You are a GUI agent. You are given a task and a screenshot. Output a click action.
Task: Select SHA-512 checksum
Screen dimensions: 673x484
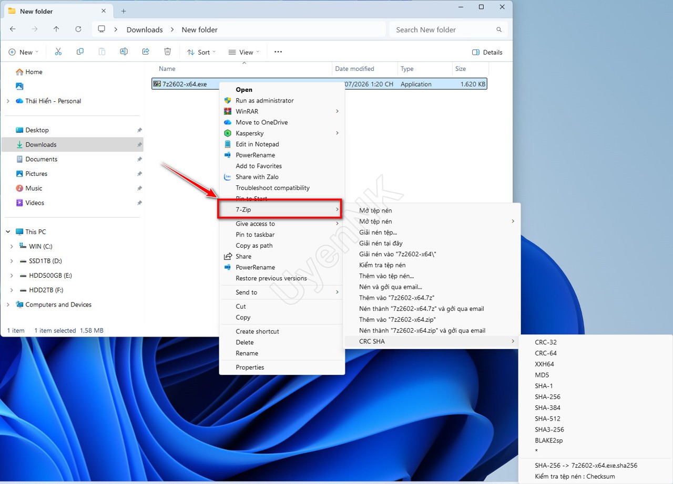coord(547,418)
